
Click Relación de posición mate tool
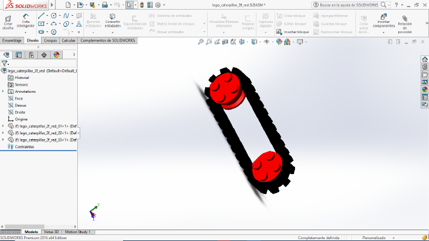(405, 25)
